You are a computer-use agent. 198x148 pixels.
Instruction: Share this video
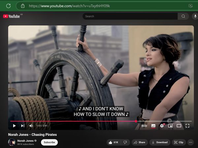pyautogui.click(x=140, y=142)
